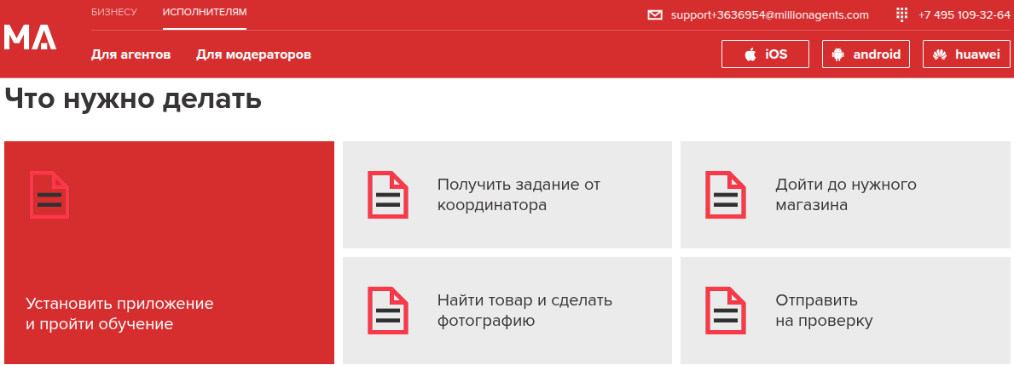The width and height of the screenshot is (1014, 365).
Task: Click the +7 495 109-32-64 phone number
Action: click(964, 15)
